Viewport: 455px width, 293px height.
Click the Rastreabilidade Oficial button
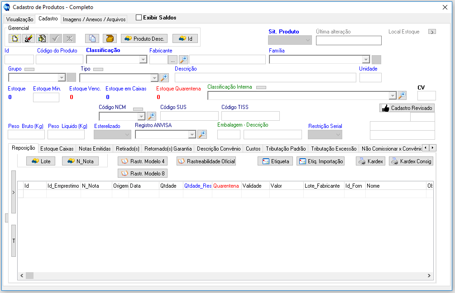click(206, 161)
